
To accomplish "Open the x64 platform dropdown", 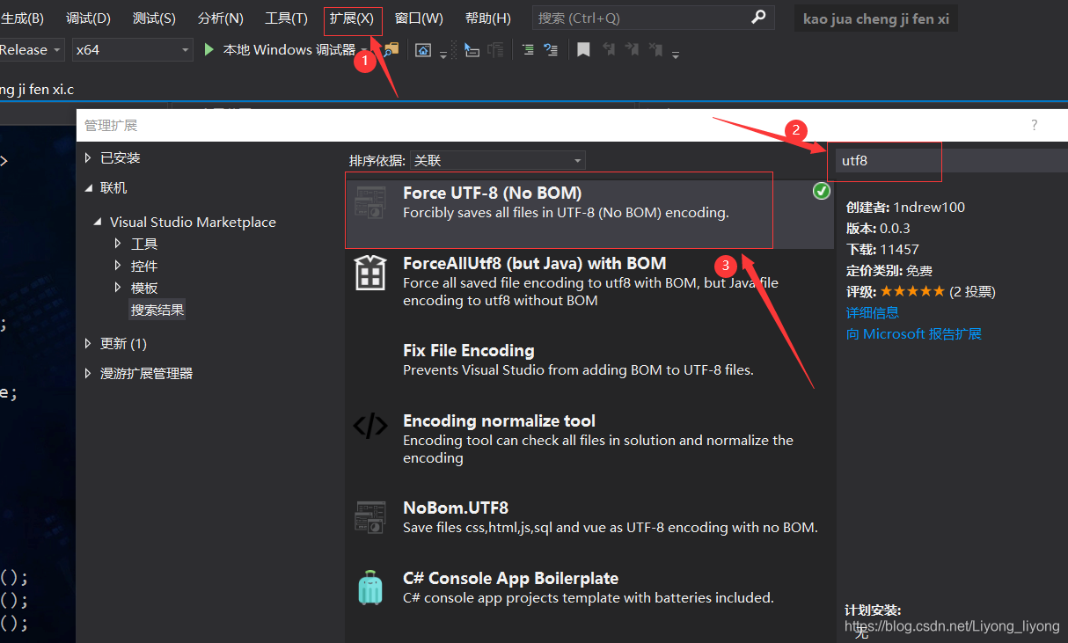I will 132,50.
